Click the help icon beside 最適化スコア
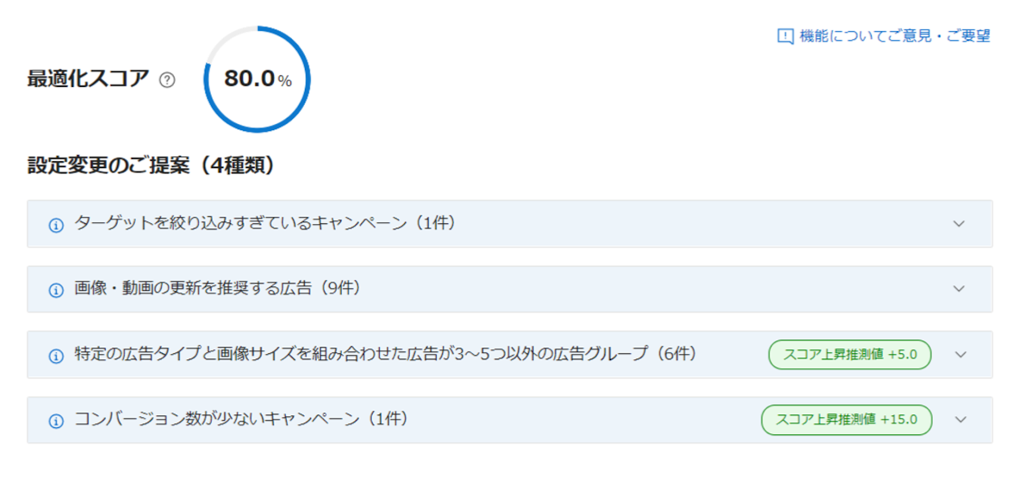 (167, 80)
